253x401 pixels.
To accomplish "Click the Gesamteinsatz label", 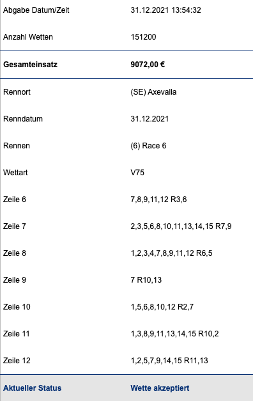I will coord(30,65).
